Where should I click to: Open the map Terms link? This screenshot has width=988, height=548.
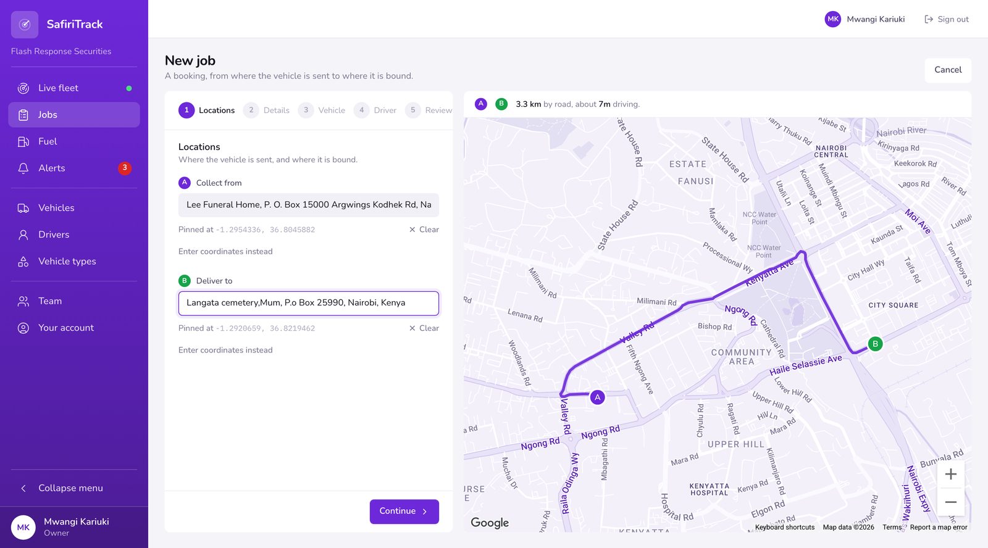click(892, 528)
